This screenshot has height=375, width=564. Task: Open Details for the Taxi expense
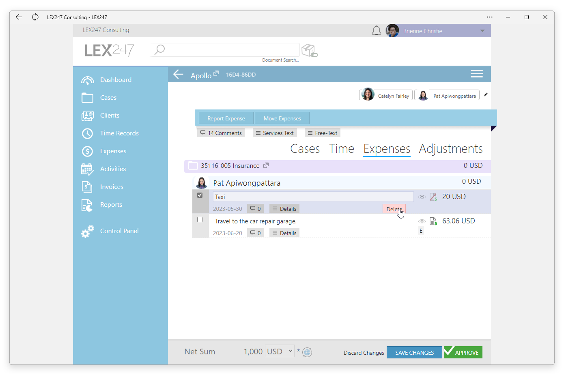(284, 209)
